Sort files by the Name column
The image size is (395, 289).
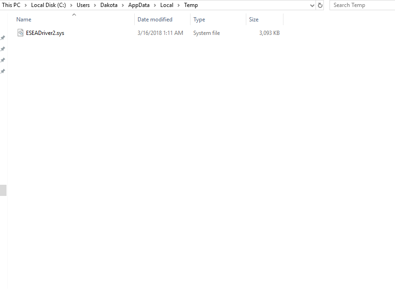pyautogui.click(x=24, y=20)
